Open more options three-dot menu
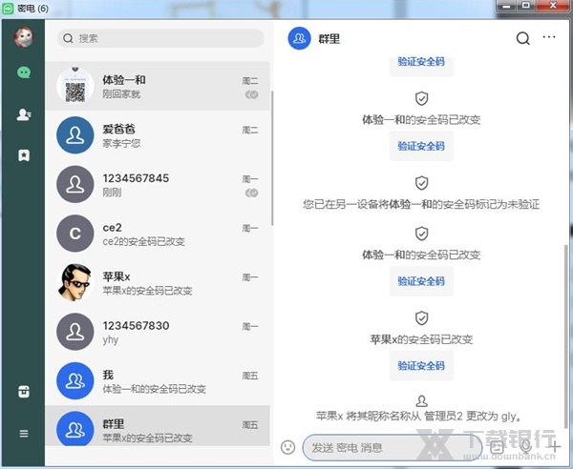Image resolution: width=573 pixels, height=469 pixels. 549,37
